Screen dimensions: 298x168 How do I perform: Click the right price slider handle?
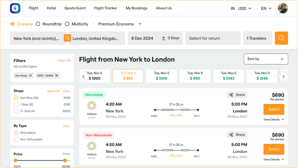(65, 160)
